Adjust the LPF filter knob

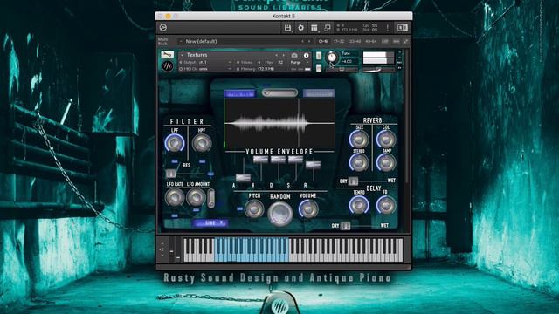[175, 143]
